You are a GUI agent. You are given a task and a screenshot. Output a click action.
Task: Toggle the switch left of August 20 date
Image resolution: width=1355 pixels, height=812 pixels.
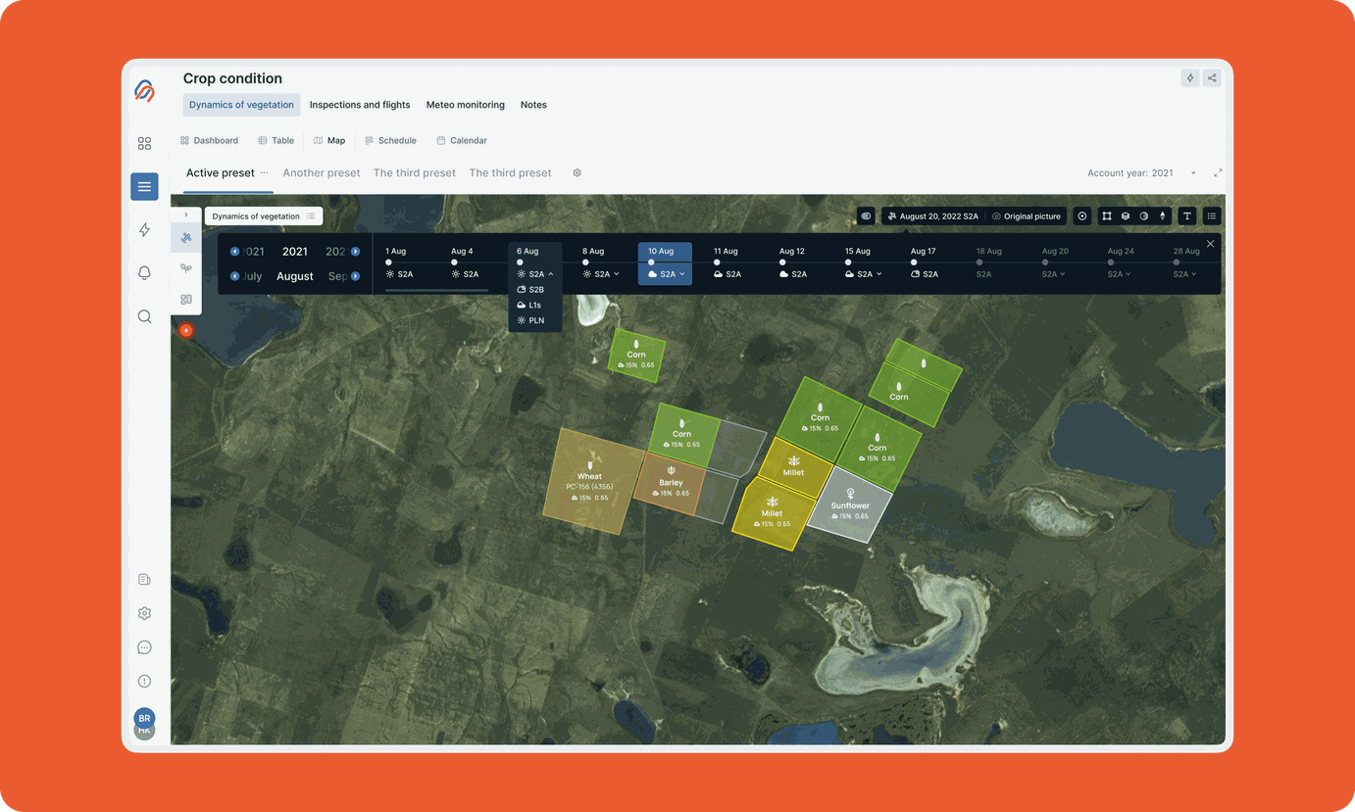pos(866,215)
